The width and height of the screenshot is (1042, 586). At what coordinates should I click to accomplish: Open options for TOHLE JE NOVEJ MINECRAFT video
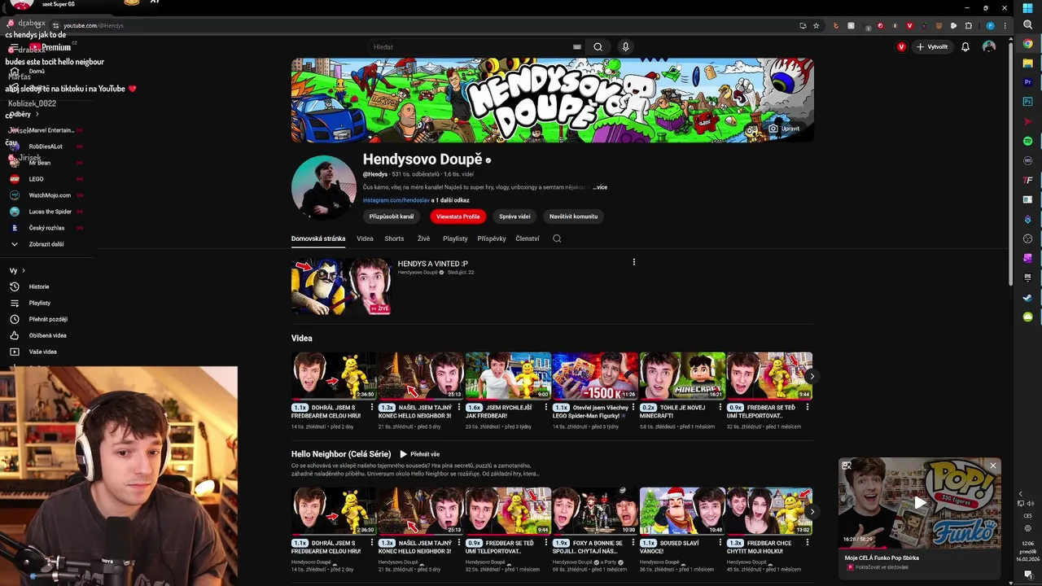click(720, 407)
